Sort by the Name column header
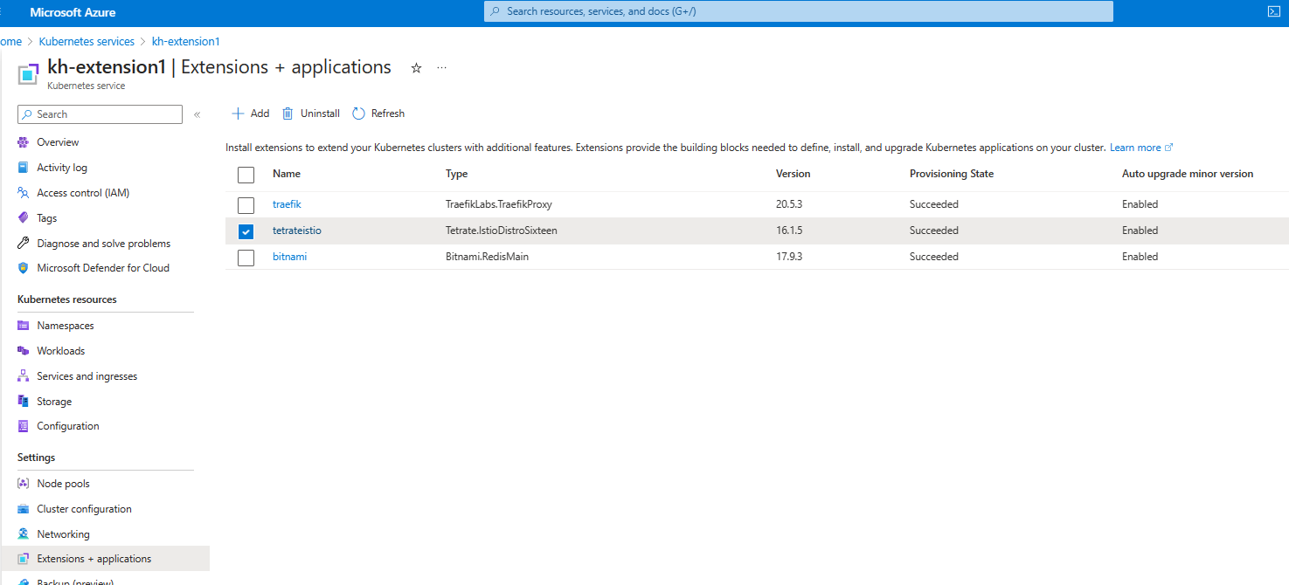 point(287,174)
